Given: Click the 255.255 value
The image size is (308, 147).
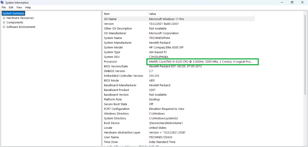Looking at the screenshot, I should click(x=154, y=76).
